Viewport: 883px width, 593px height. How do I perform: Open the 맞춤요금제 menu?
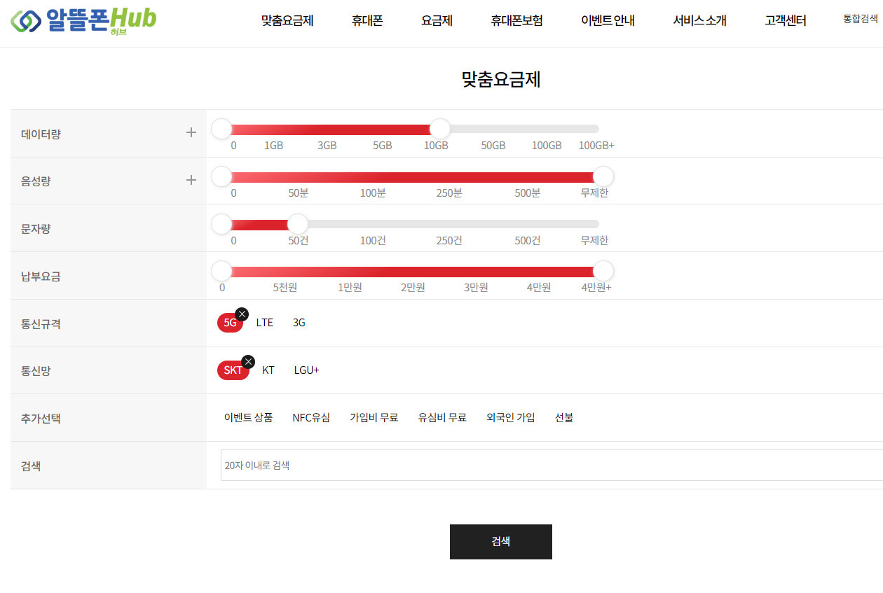(x=287, y=21)
